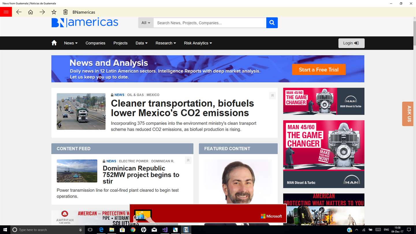Add page to favorites with star icon
The height and width of the screenshot is (234, 416).
click(x=54, y=12)
